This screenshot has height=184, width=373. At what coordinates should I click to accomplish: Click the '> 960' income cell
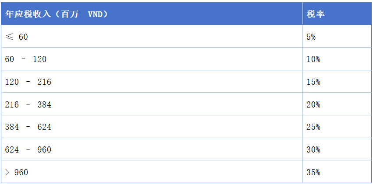click(x=17, y=173)
